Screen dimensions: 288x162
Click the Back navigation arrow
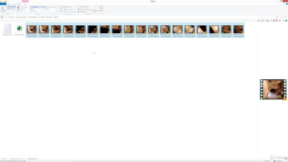(x=2, y=17)
